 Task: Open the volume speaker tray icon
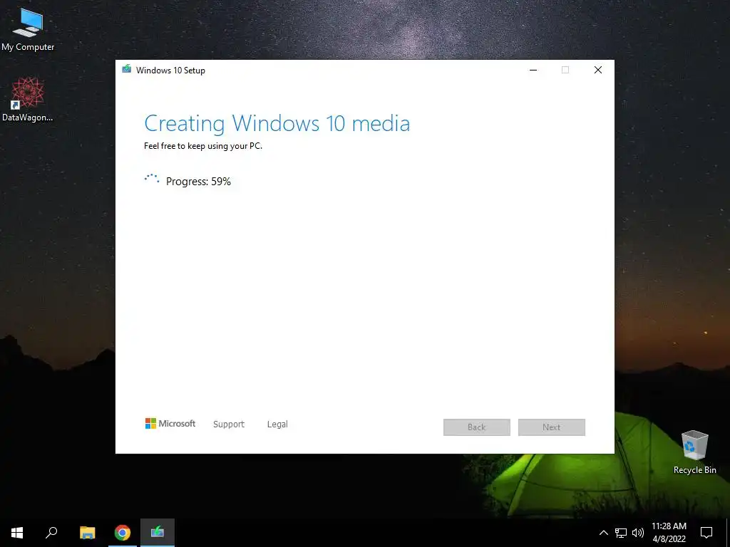tap(638, 533)
